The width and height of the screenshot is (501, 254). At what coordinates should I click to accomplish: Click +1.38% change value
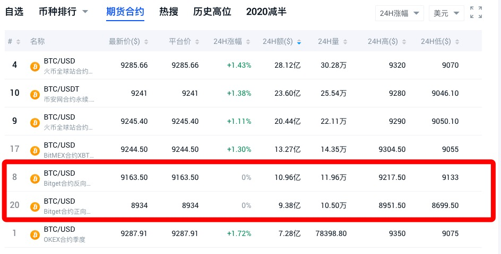tap(239, 93)
